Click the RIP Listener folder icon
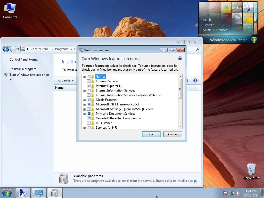 point(93,123)
